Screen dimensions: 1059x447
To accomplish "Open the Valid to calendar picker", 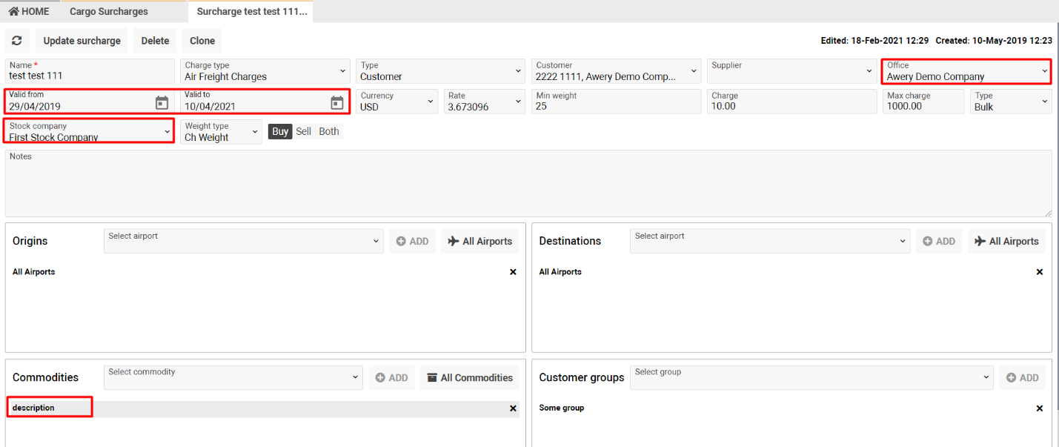I will click(336, 102).
